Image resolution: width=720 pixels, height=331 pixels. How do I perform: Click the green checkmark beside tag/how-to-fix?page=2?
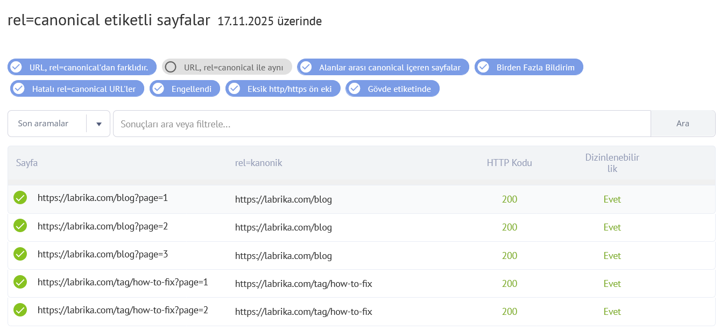click(20, 310)
